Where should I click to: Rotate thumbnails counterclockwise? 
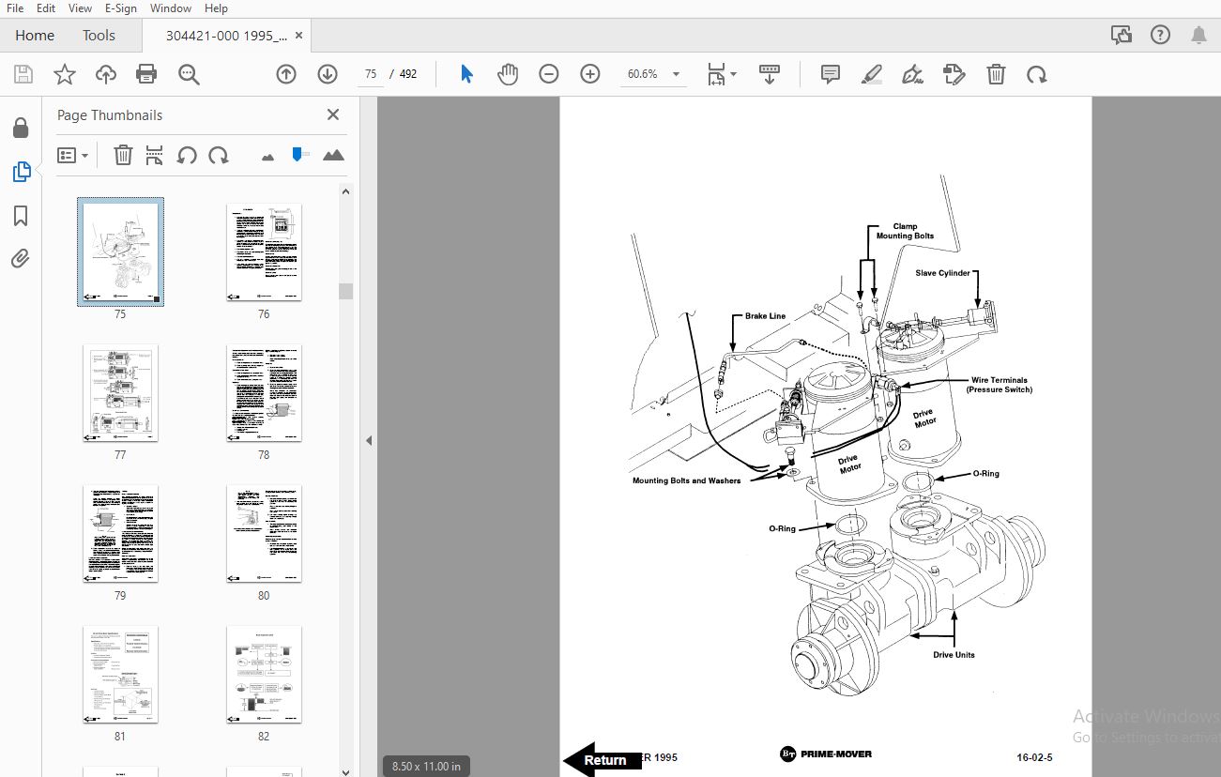point(187,155)
